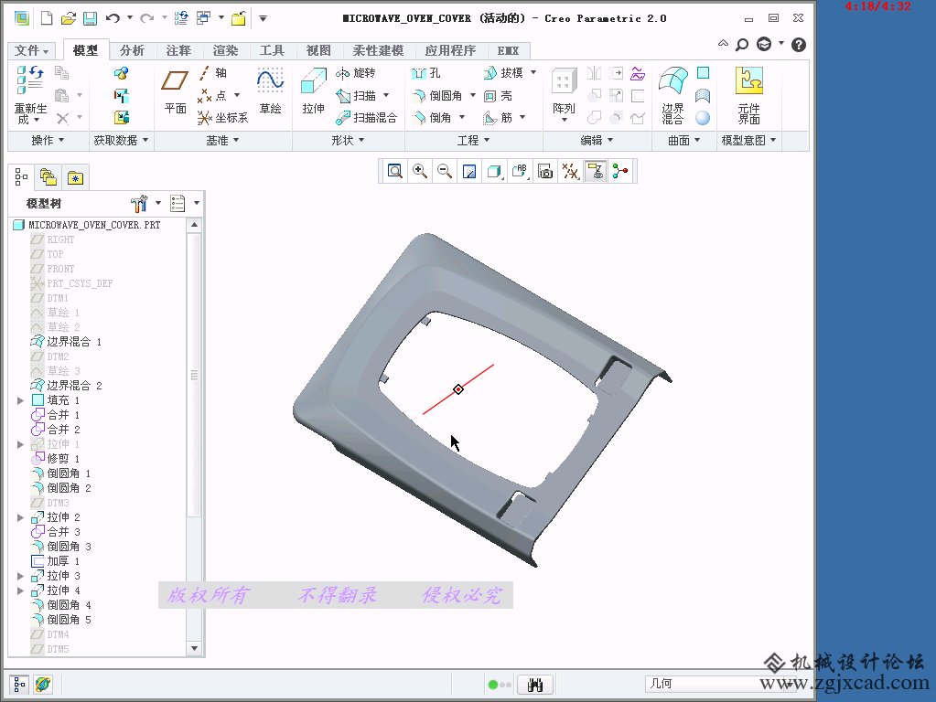Switch to the 工具 ribbon tab

pos(272,50)
